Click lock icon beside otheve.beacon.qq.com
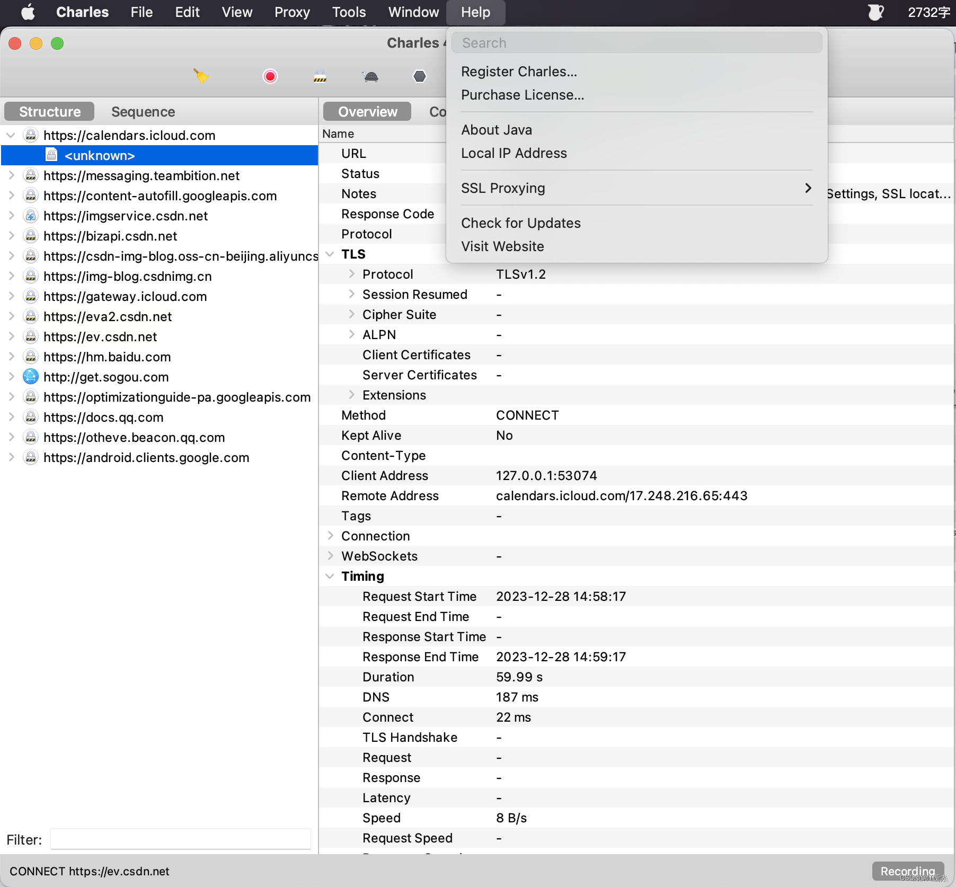The width and height of the screenshot is (956, 887). [31, 437]
